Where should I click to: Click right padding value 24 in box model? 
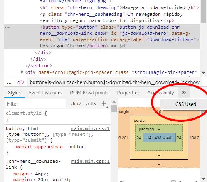(x=179, y=138)
